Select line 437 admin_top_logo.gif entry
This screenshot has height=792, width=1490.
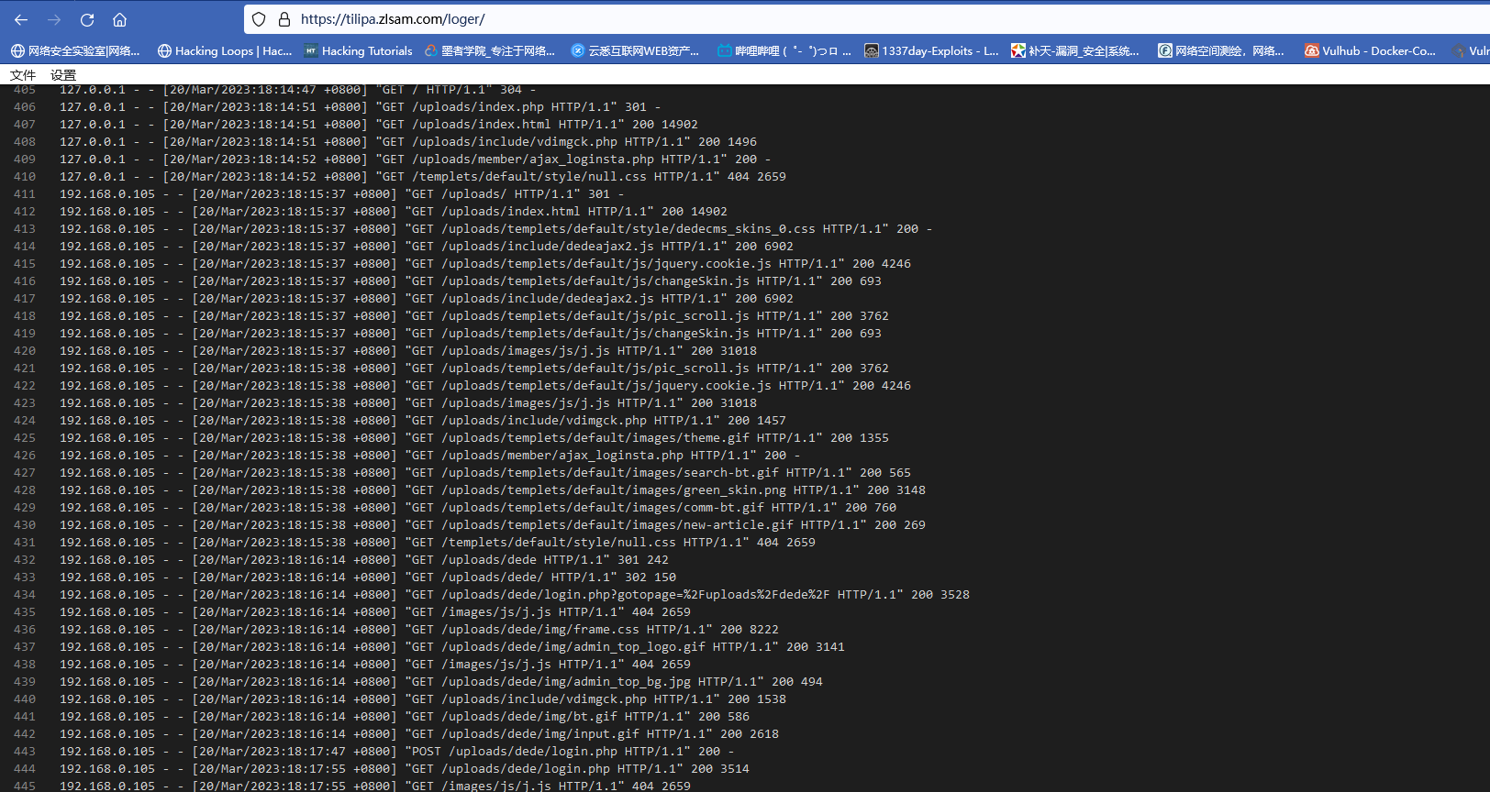[x=452, y=647]
